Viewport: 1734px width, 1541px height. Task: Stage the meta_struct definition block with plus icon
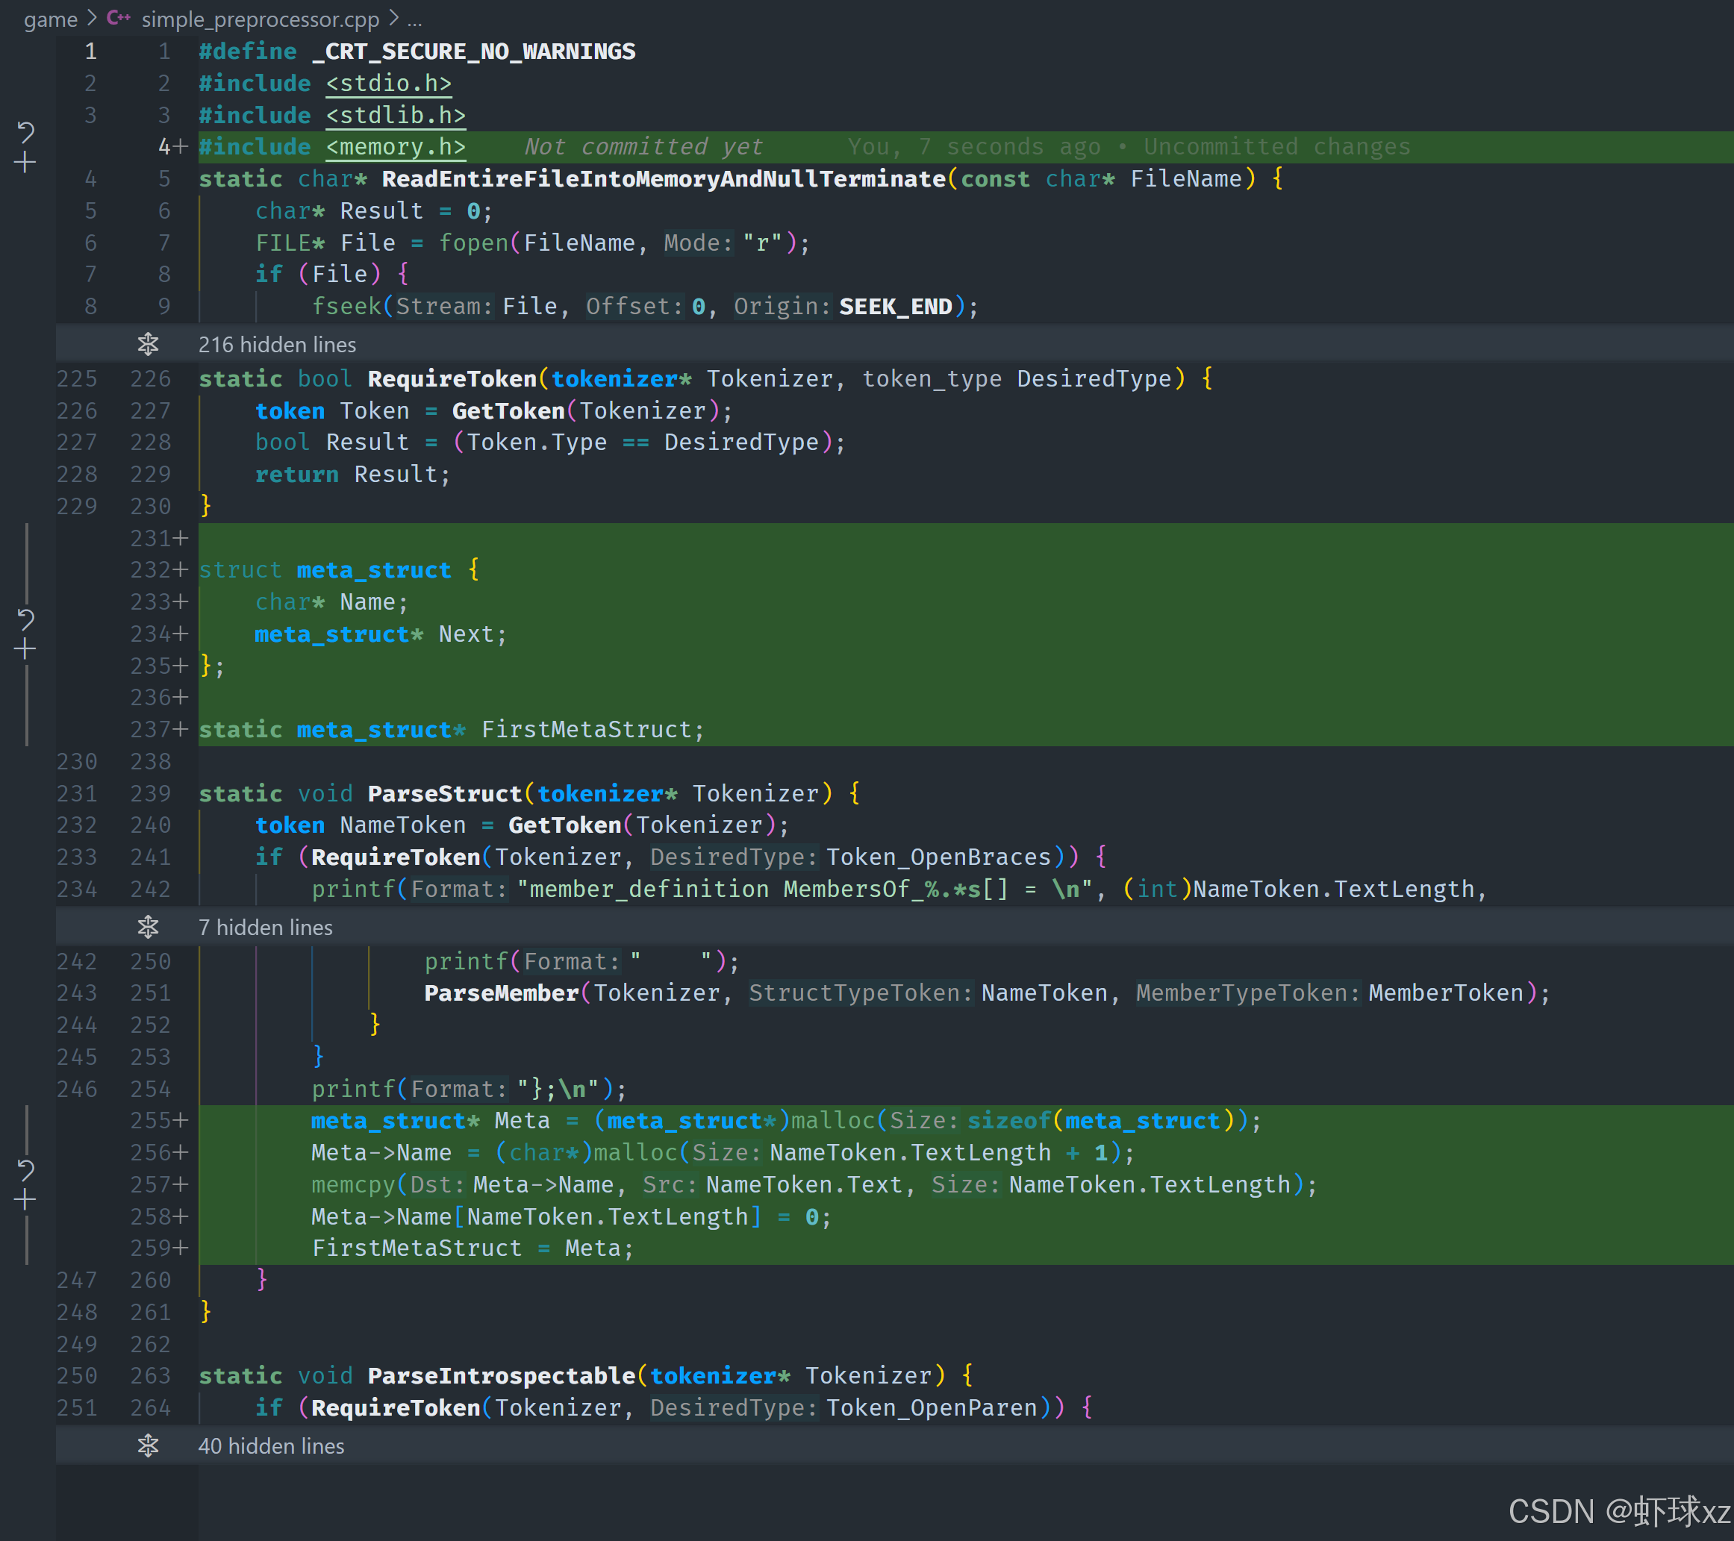tap(25, 650)
